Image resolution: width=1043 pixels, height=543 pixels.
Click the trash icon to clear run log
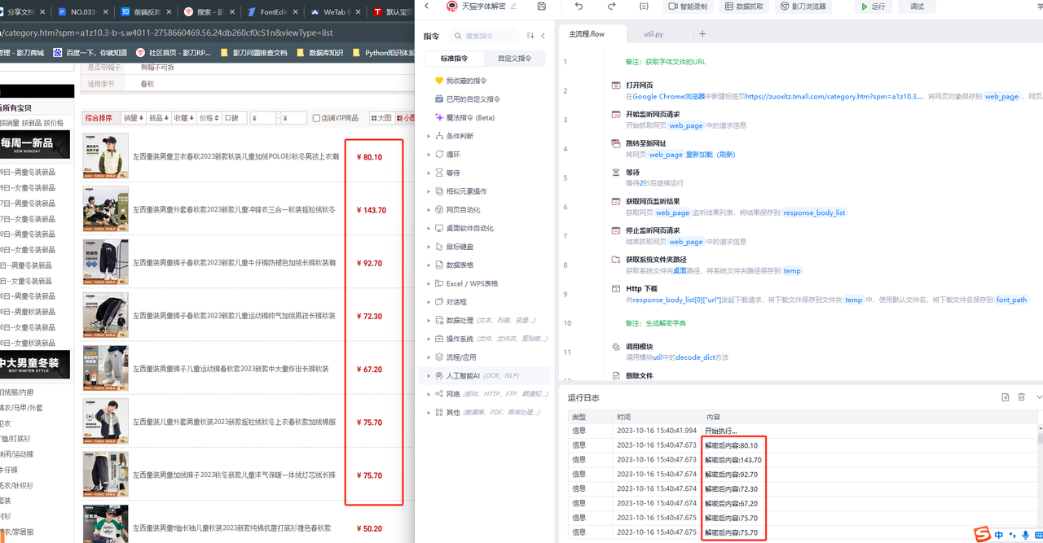(x=1022, y=397)
